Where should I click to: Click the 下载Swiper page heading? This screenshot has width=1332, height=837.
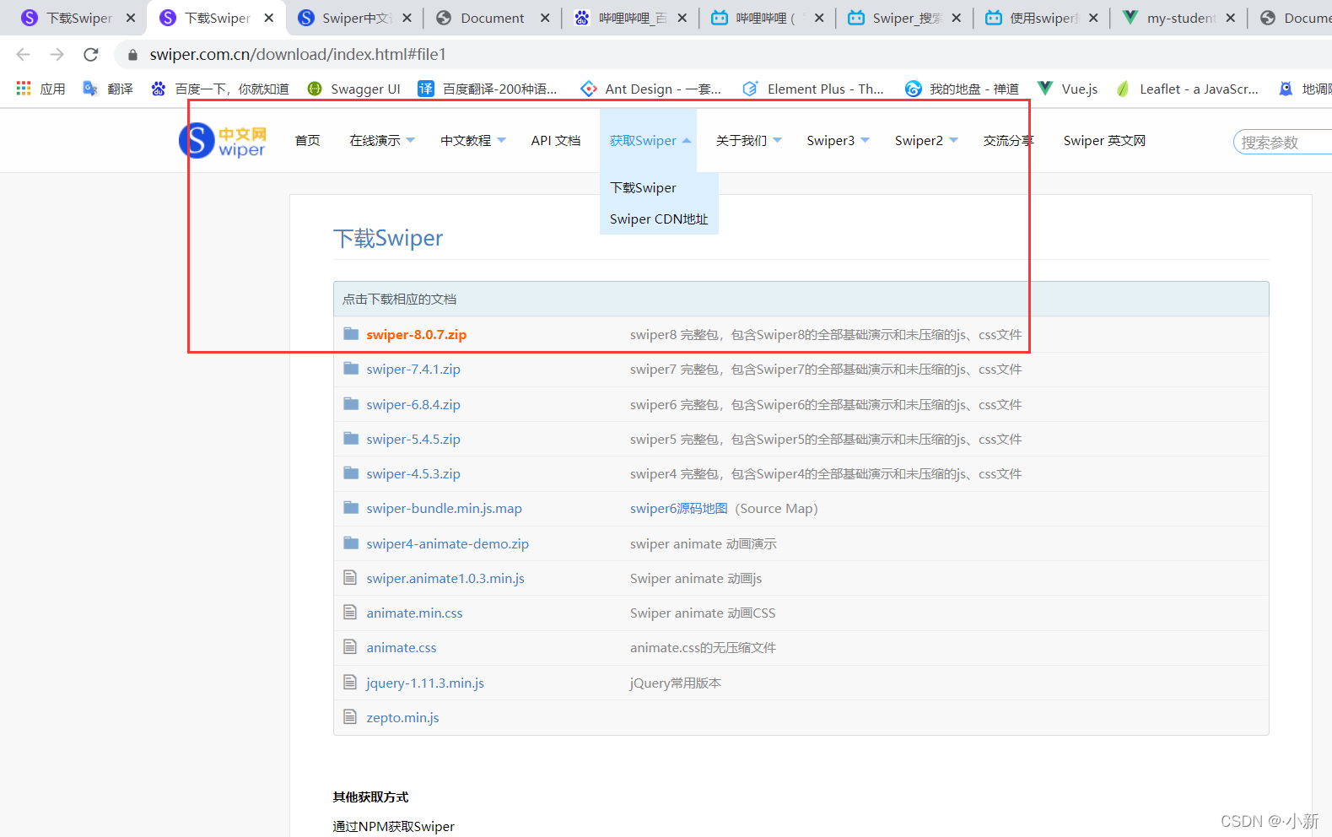(388, 239)
